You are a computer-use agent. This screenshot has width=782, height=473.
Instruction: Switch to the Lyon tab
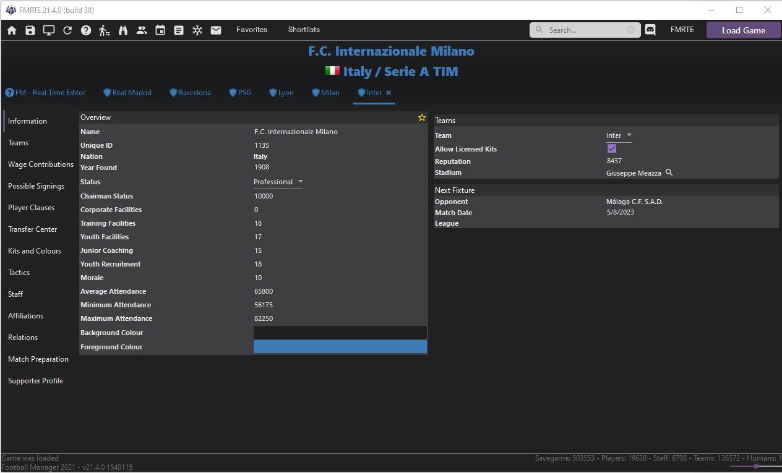pyautogui.click(x=281, y=93)
